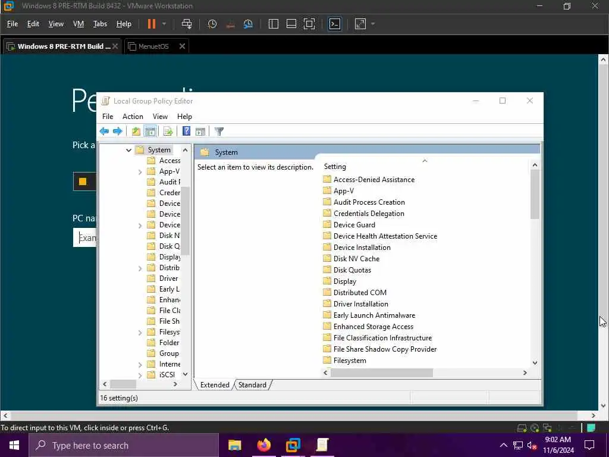Expand the Distrib folder in tree
The height and width of the screenshot is (457, 609).
click(140, 268)
